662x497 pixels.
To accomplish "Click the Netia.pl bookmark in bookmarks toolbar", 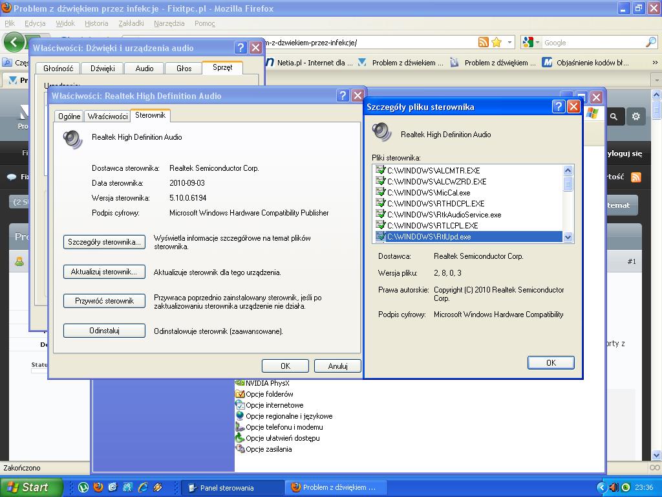I will (310, 63).
